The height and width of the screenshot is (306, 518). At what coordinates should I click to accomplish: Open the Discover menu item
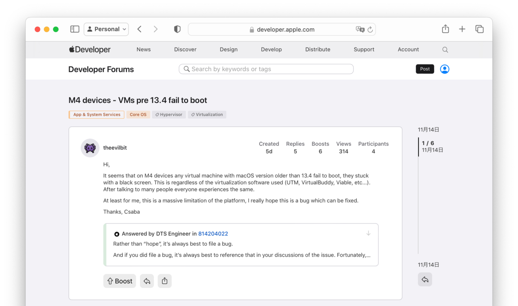coord(185,49)
